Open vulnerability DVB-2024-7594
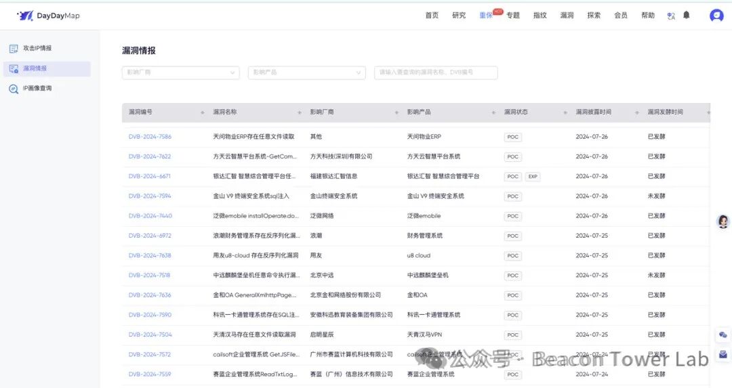This screenshot has width=732, height=388. point(150,196)
